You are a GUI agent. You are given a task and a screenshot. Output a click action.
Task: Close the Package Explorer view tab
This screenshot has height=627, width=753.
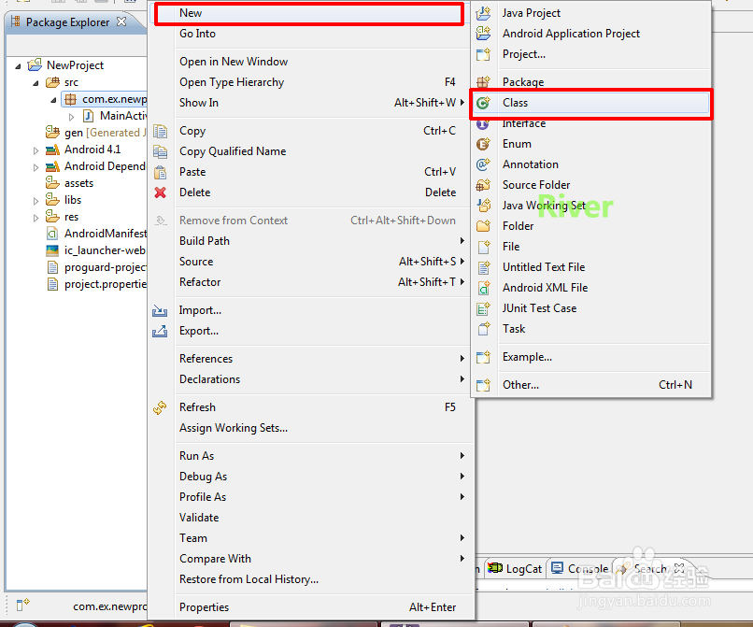(121, 21)
